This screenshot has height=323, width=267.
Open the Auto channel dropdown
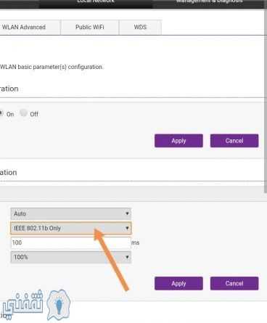(71, 213)
